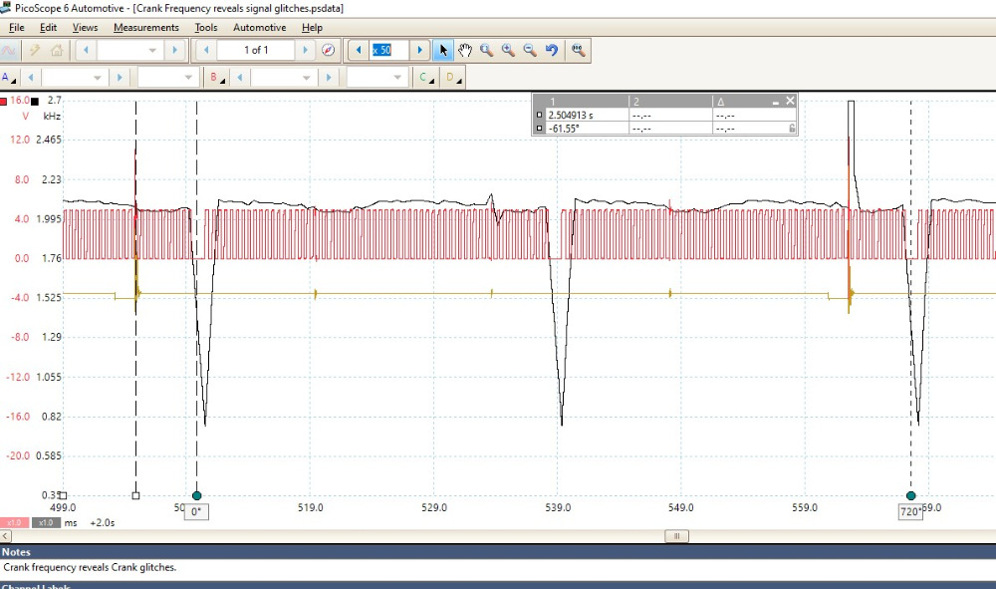The image size is (996, 589).
Task: Toggle the red x1.0 channel zoom badge
Action: (x=14, y=522)
